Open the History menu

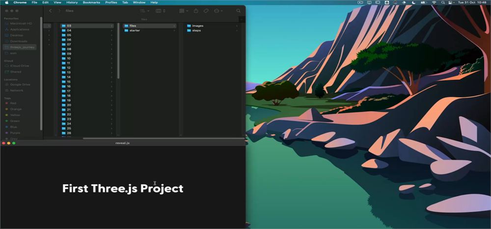click(72, 2)
